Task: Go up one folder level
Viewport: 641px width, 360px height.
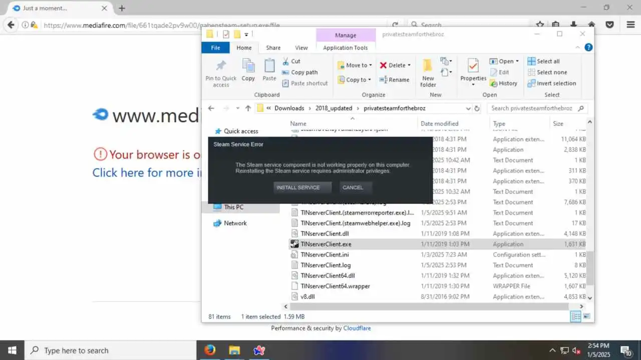Action: pyautogui.click(x=248, y=108)
